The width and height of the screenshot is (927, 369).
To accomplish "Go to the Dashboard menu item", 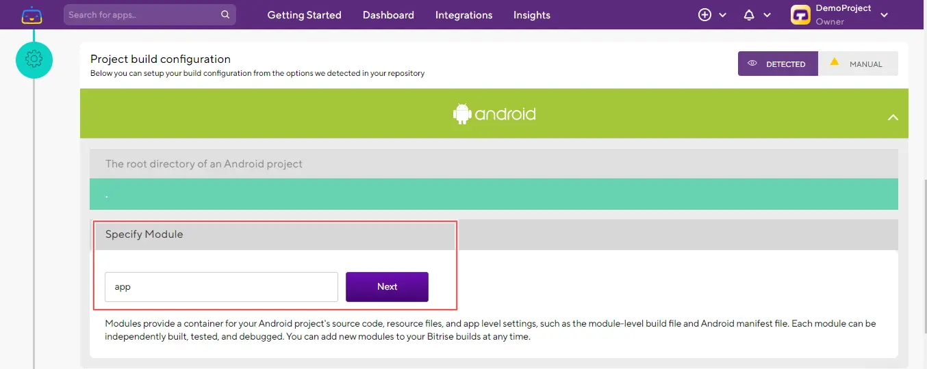I will pyautogui.click(x=388, y=15).
